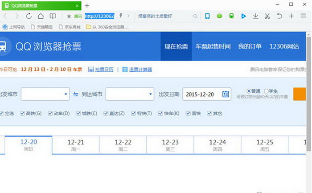Open the 现在抢票 nav tab
Image resolution: width=312 pixels, height=193 pixels.
click(x=176, y=46)
